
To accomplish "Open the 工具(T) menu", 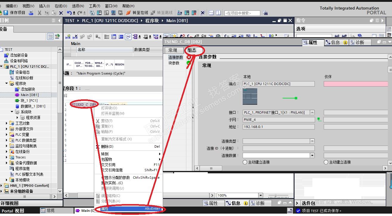I will [94, 6].
